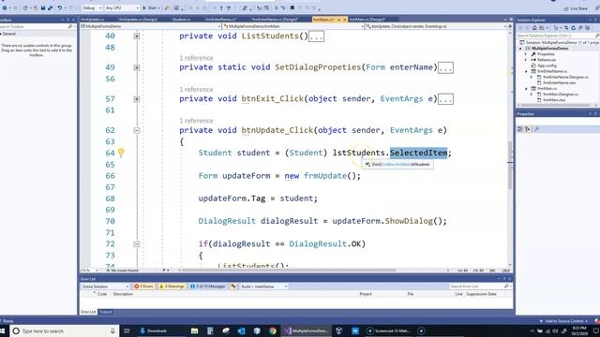Viewport: 600px width, 337px height.
Task: Click the Start debugging button
Action: coord(150,8)
